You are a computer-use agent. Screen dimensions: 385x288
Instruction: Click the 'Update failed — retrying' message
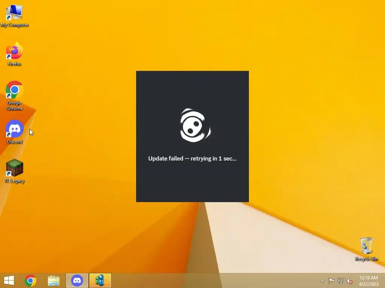[192, 159]
